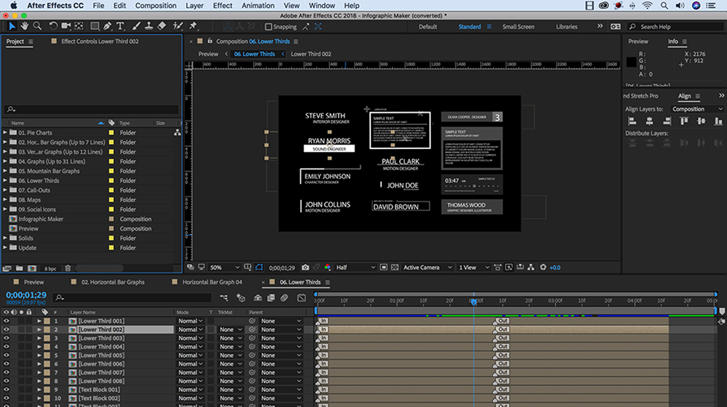The width and height of the screenshot is (727, 407).
Task: Pick the Type text tool
Action: point(121,26)
